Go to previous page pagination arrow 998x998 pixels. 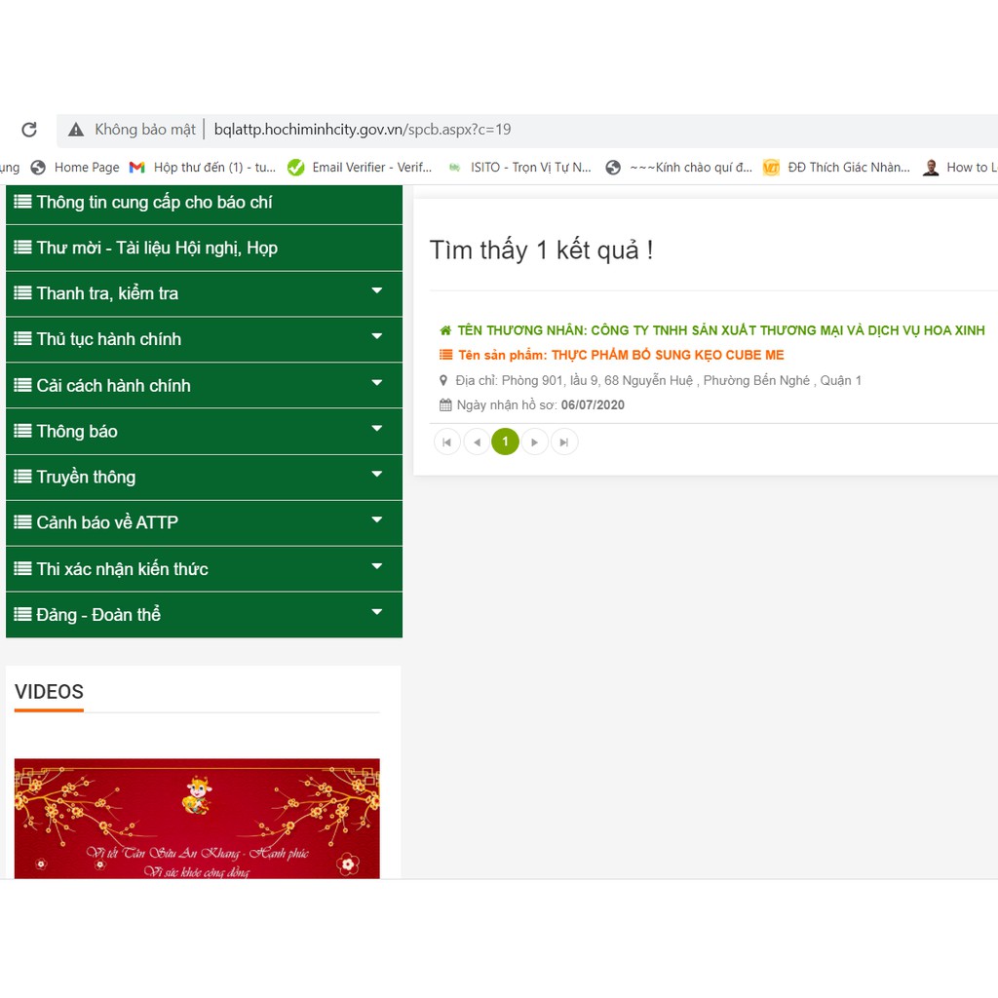point(477,442)
